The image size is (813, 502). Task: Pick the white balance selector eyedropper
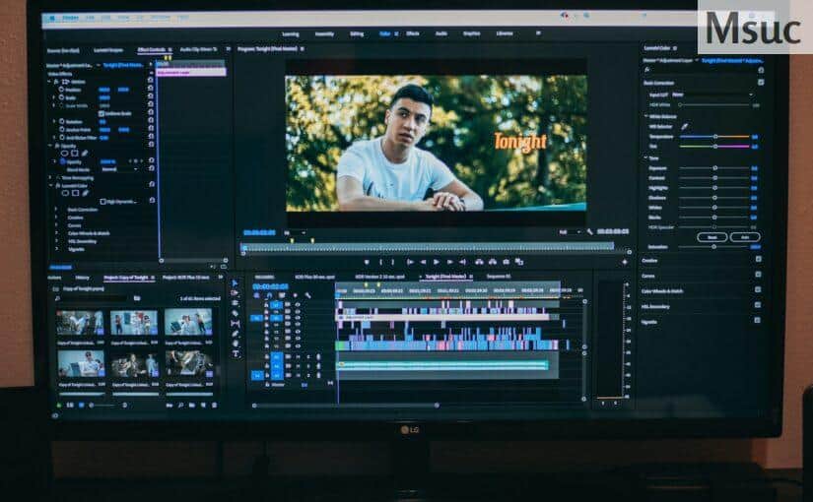point(685,126)
